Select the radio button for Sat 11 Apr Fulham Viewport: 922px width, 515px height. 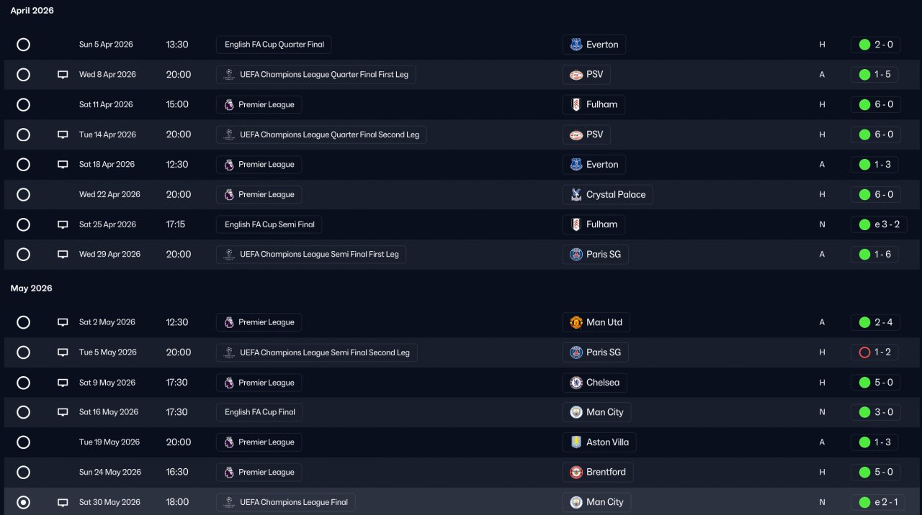pos(24,105)
